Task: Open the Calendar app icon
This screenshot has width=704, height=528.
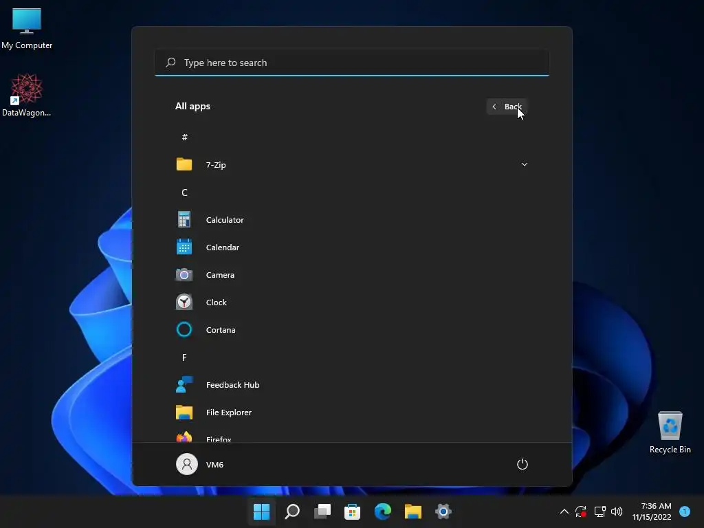Action: [x=184, y=247]
